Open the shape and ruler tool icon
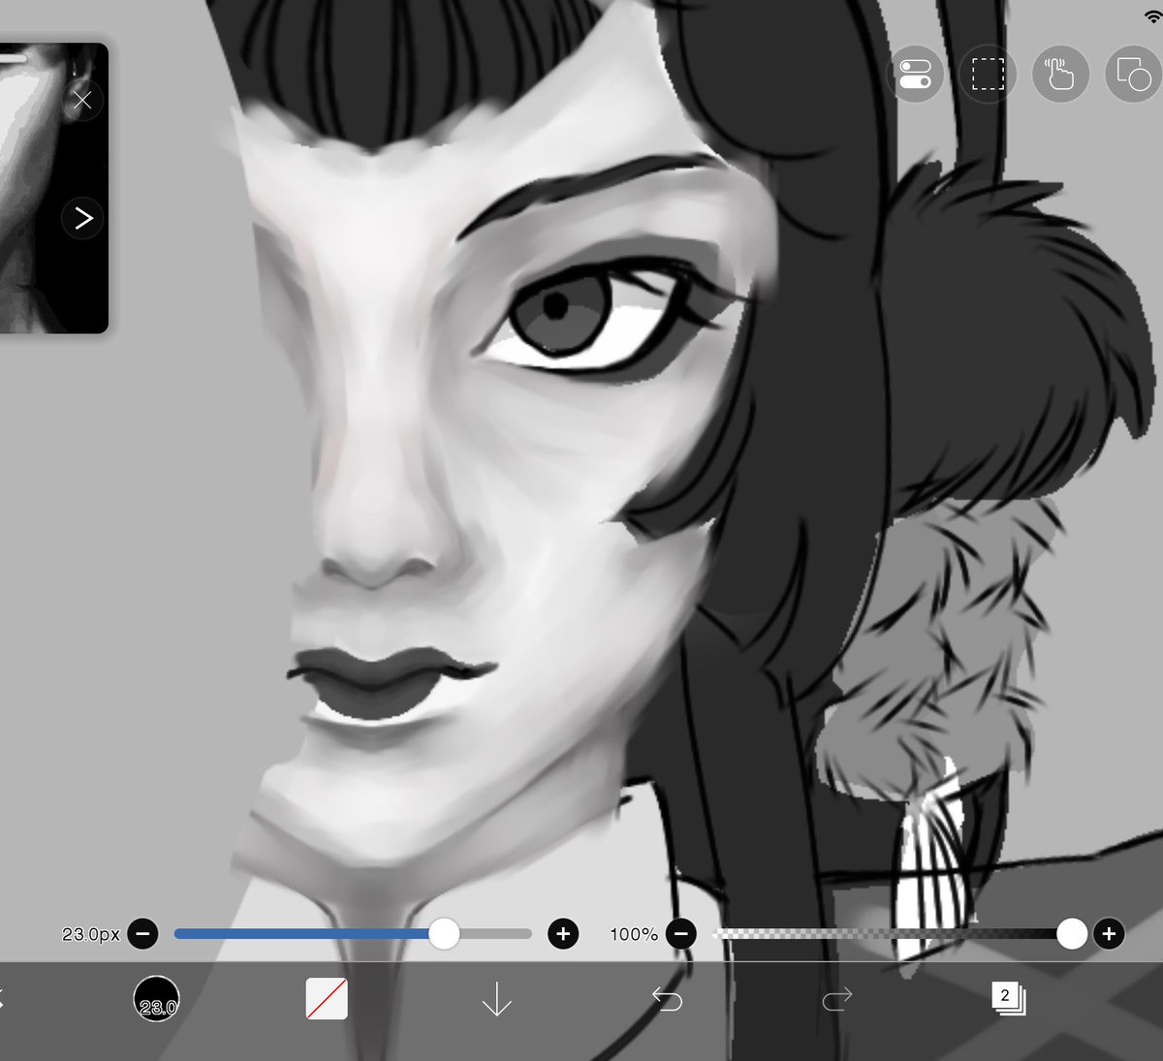This screenshot has height=1061, width=1163. click(1133, 74)
